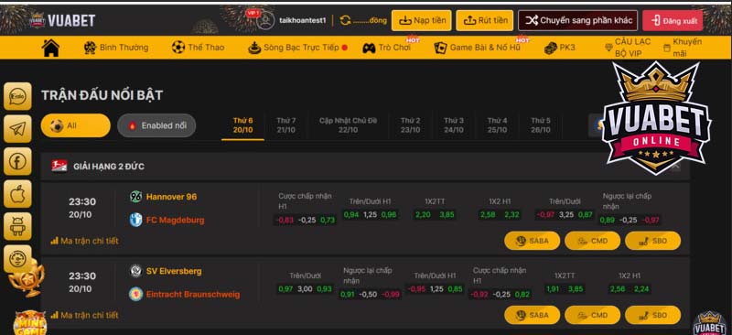This screenshot has height=335, width=732.
Task: Log out with the Đăng xuất button
Action: 673,20
